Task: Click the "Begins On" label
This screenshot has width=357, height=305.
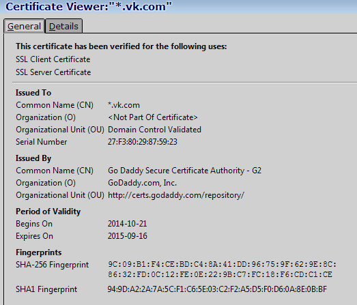Action: point(34,224)
